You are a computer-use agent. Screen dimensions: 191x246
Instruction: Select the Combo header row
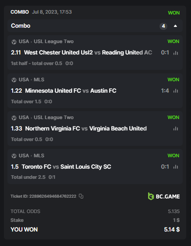tap(95, 26)
